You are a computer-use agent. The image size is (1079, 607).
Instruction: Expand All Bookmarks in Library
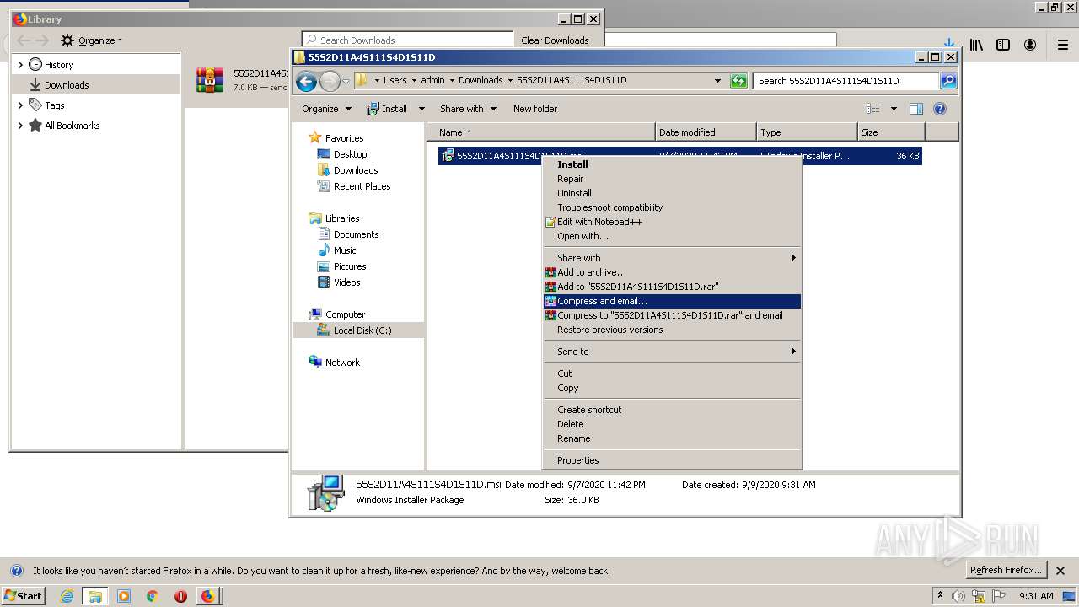(x=21, y=126)
